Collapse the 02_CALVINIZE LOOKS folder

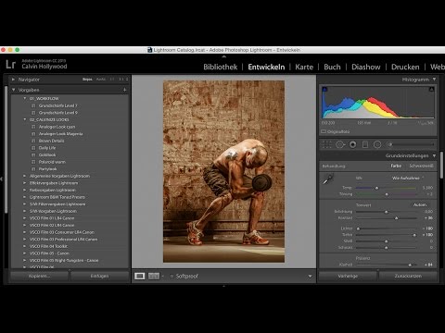[25, 119]
